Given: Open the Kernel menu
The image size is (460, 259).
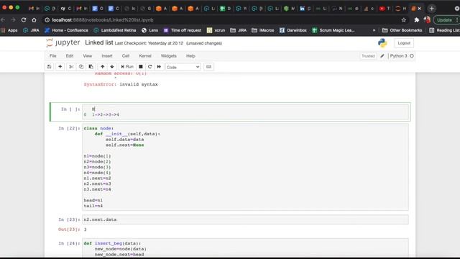Looking at the screenshot, I should (145, 56).
